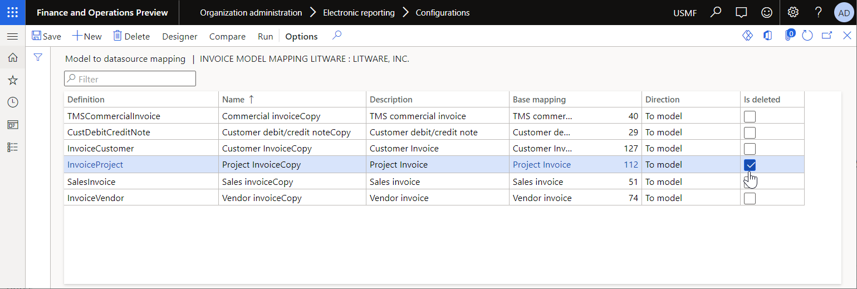Open page in a new window
The image size is (857, 289).
(827, 36)
